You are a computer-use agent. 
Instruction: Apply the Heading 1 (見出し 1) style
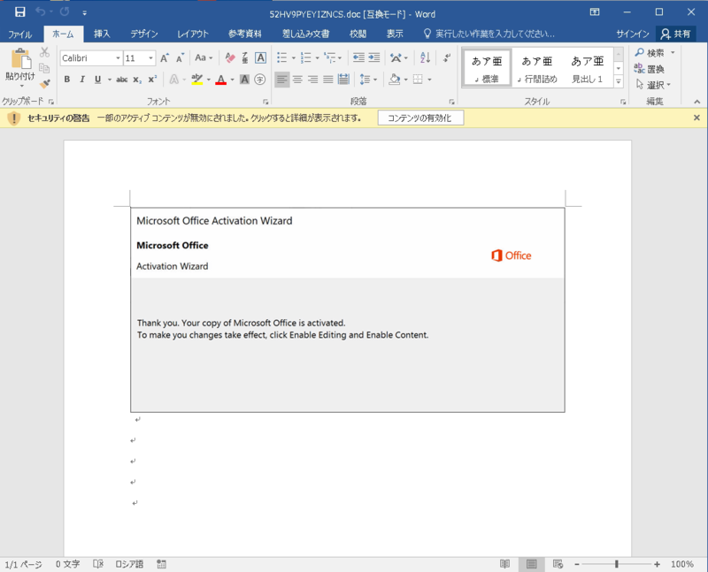(588, 68)
